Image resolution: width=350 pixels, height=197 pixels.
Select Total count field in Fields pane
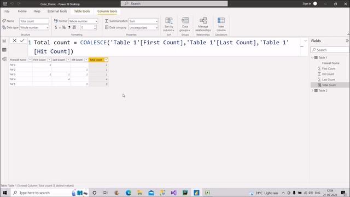click(x=329, y=85)
